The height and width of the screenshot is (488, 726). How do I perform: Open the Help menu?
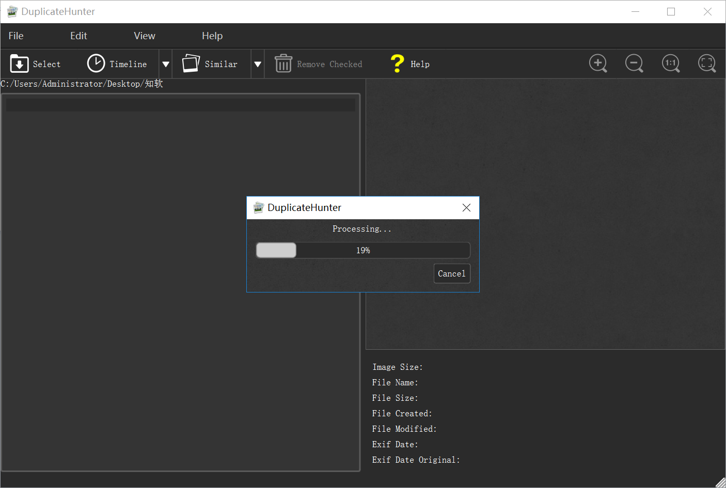(x=212, y=36)
